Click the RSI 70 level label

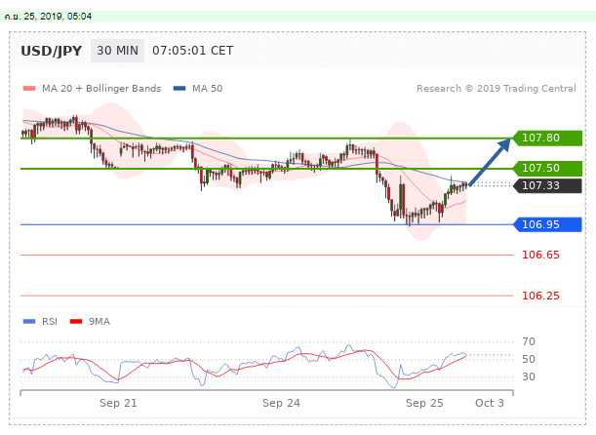click(529, 341)
